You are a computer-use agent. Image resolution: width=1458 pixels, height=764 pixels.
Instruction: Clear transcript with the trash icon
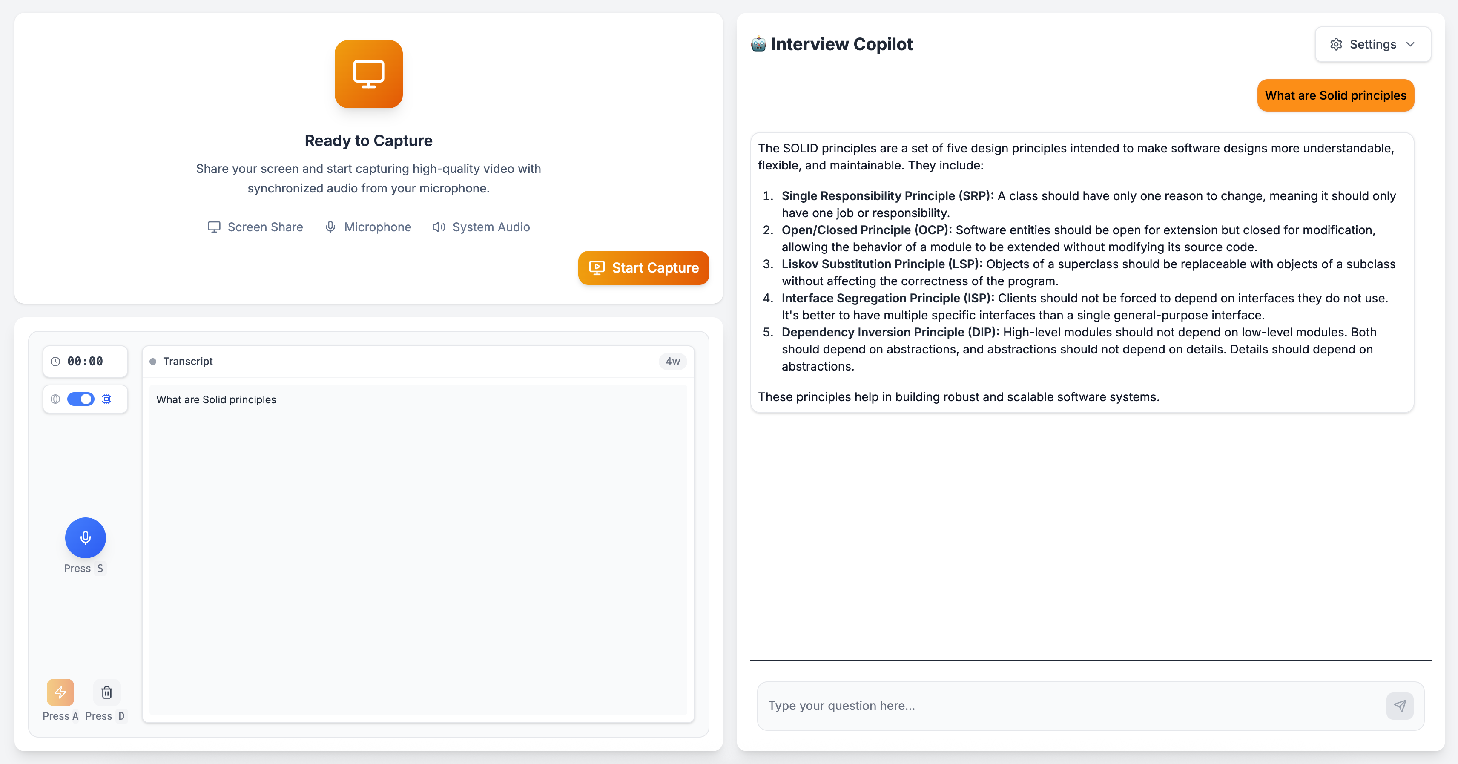coord(107,692)
